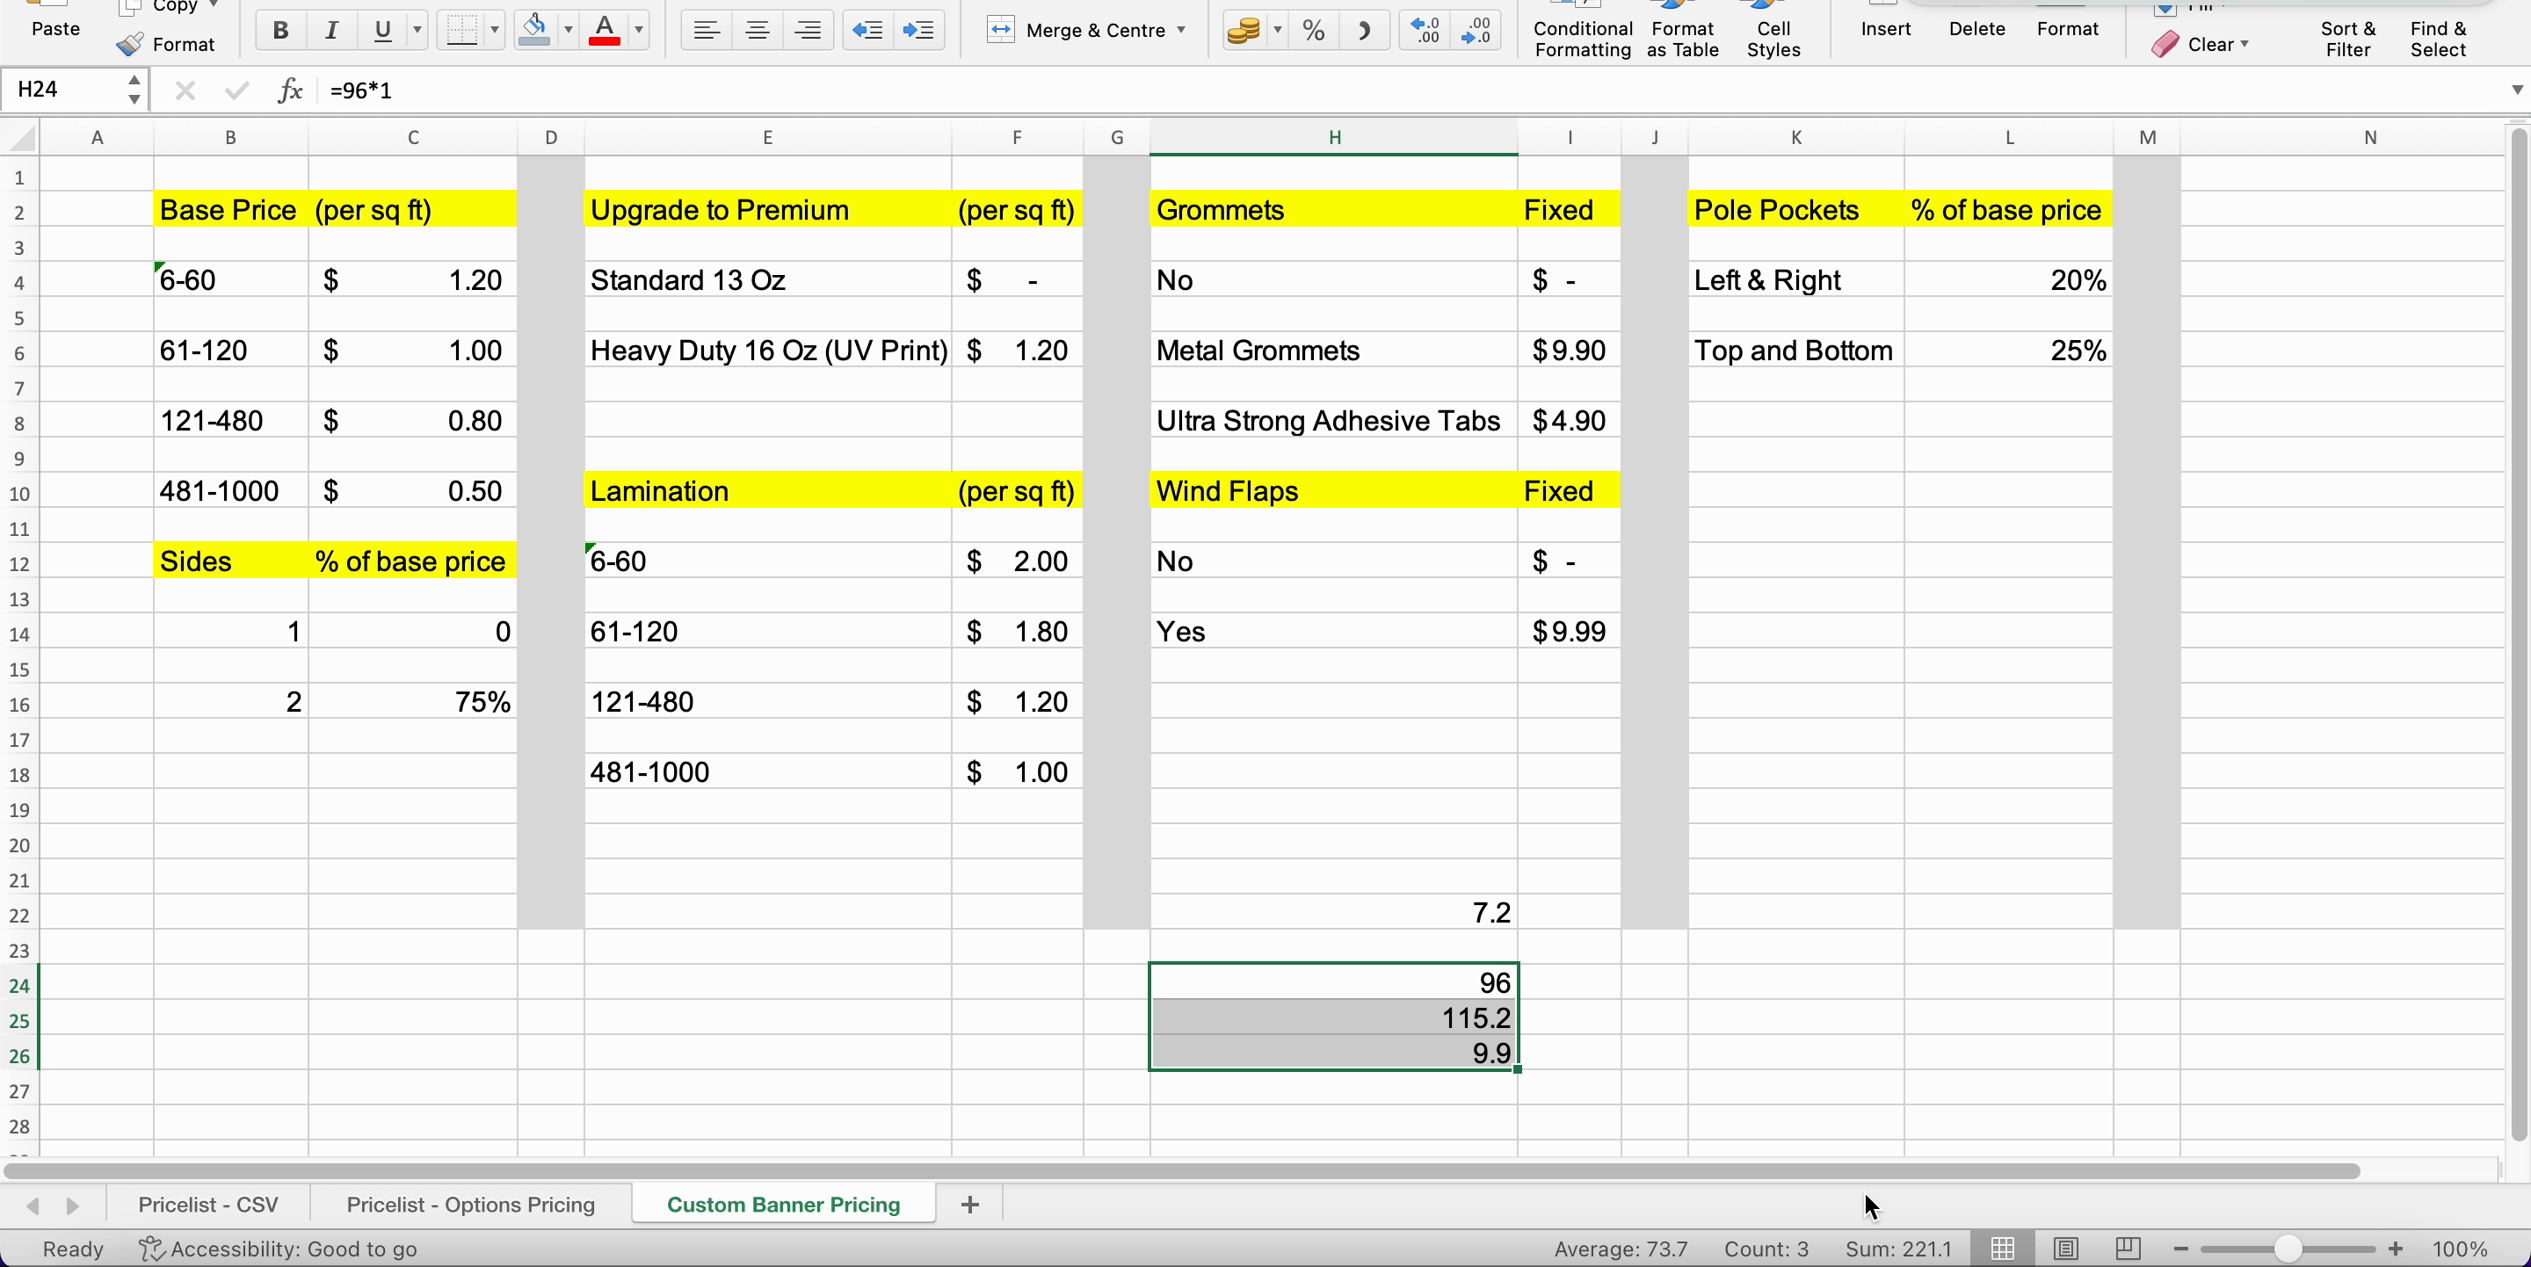The width and height of the screenshot is (2531, 1267).
Task: Toggle italic formatting
Action: coord(331,31)
